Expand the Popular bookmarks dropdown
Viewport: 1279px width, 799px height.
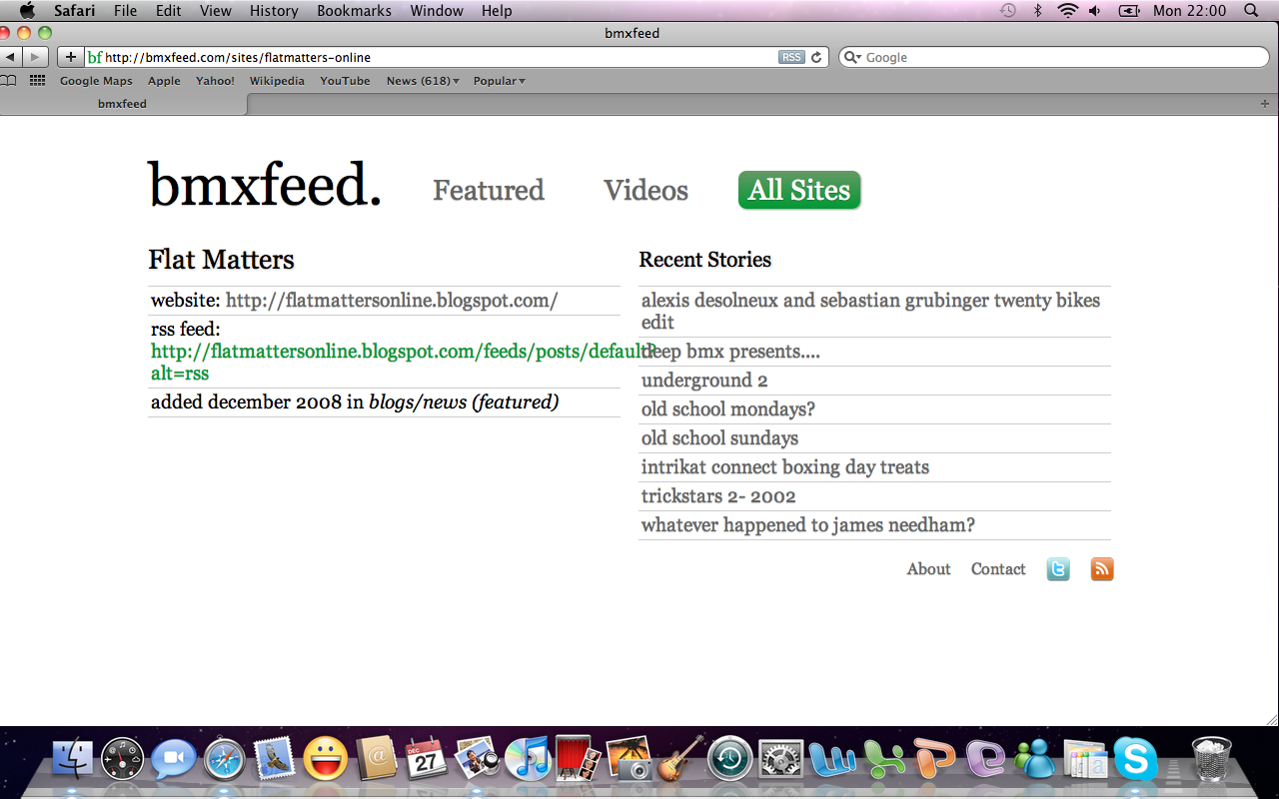tap(500, 81)
